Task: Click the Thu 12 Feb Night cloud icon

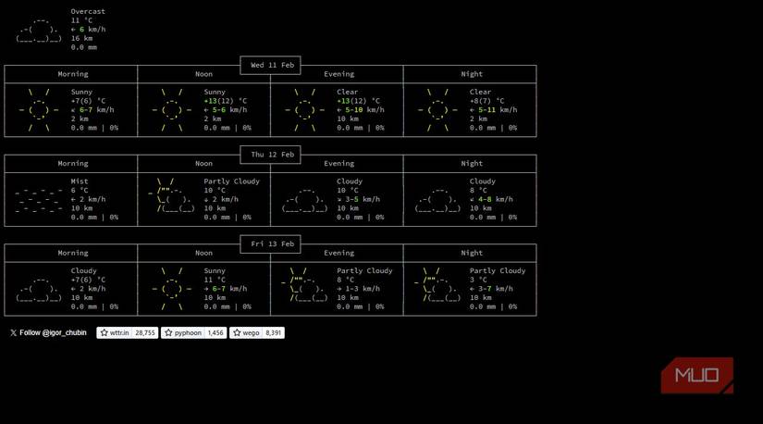Action: point(437,199)
